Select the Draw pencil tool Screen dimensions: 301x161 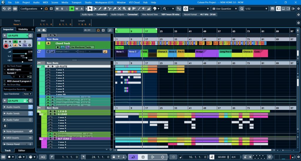pos(100,9)
